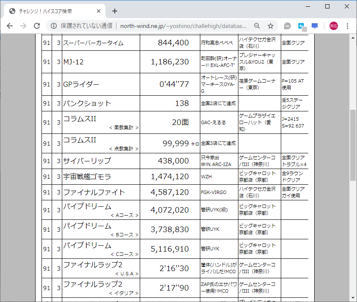
Task: Open the Chrome three-dot menu
Action: tap(347, 26)
